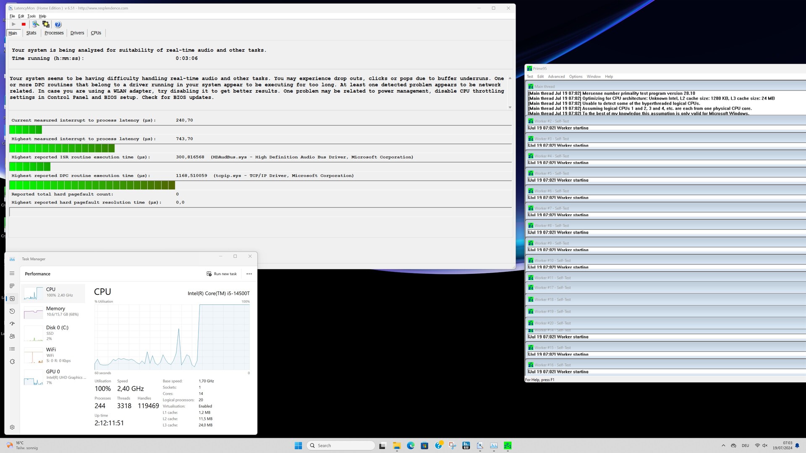Click the LatencyMon play start button

point(13,24)
